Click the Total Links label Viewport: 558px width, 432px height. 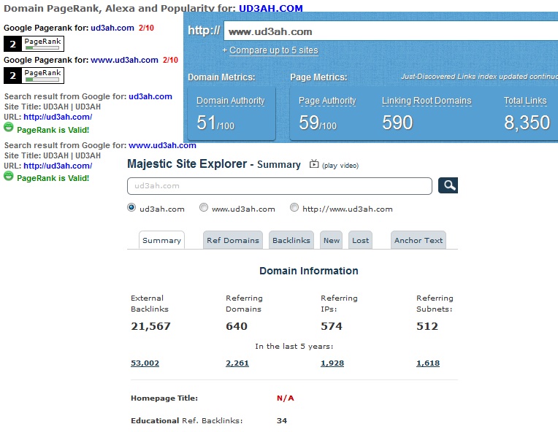click(525, 101)
